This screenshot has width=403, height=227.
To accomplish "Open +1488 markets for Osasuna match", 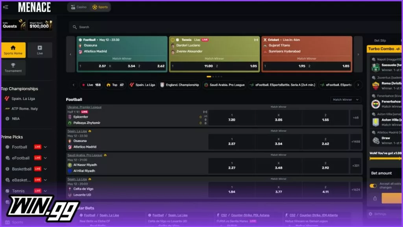I will 356,141.
